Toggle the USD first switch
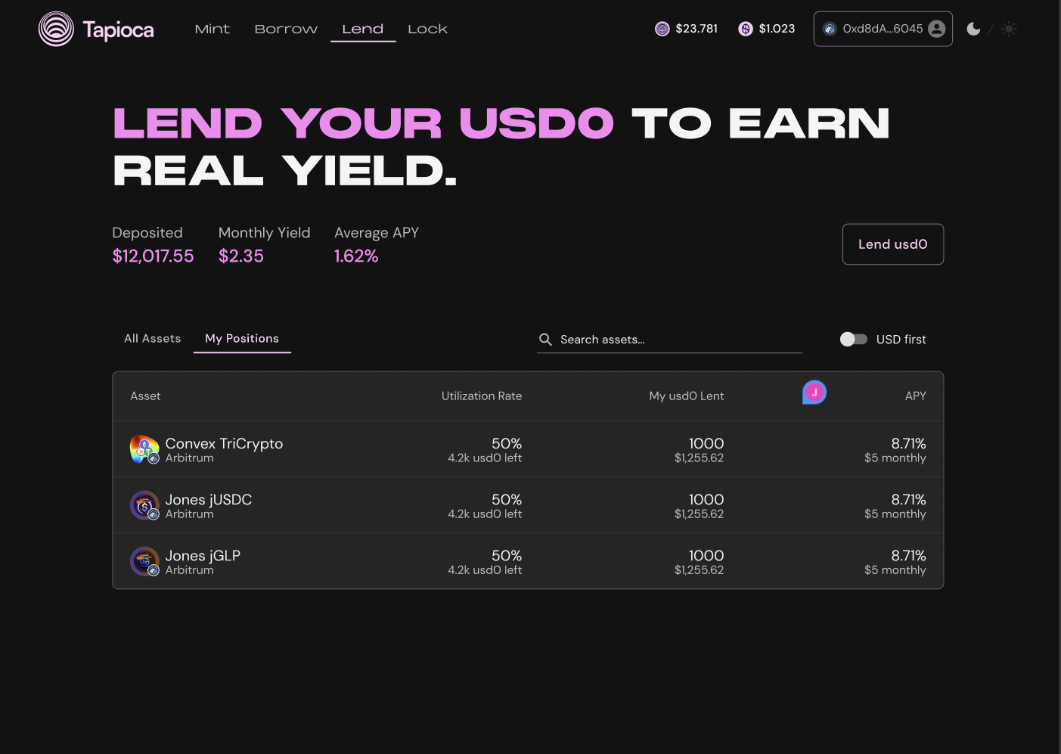This screenshot has width=1061, height=754. click(x=854, y=340)
